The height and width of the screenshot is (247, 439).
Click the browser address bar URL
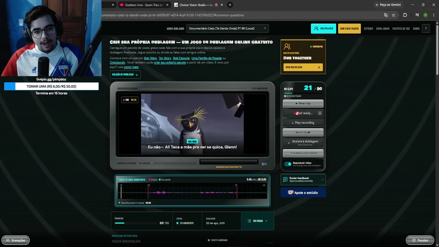coord(173,15)
